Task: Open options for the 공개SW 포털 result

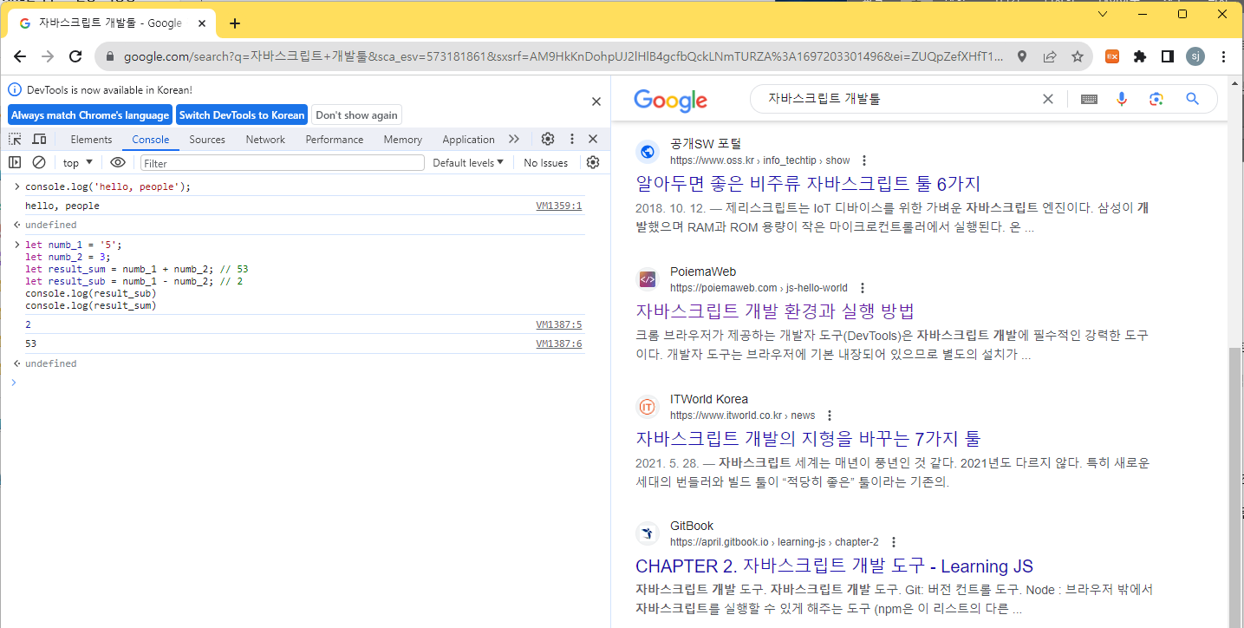Action: (863, 160)
